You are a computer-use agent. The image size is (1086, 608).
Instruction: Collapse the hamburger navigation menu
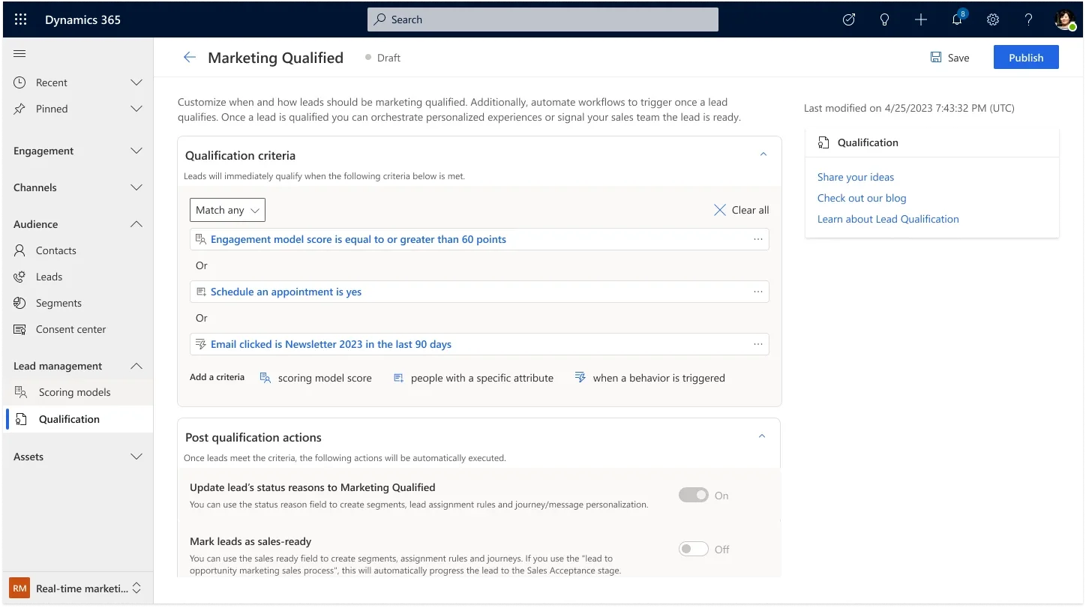tap(20, 53)
